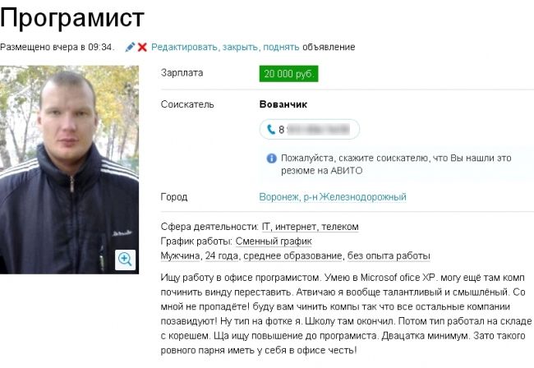Click the среднее образование link
This screenshot has height=368, width=534.
(x=292, y=256)
